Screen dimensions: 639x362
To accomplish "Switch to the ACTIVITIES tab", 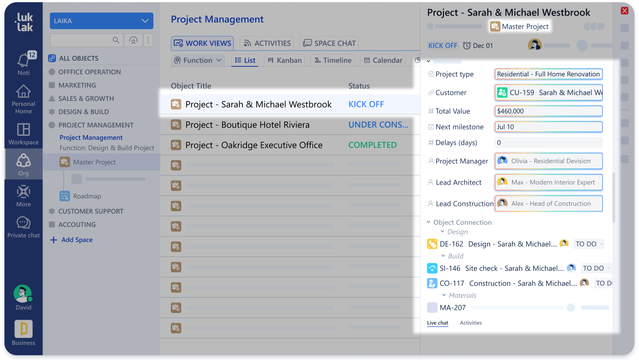I will 267,43.
